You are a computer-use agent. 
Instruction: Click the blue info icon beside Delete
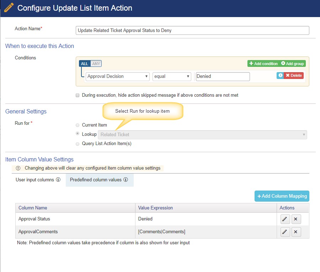280,75
